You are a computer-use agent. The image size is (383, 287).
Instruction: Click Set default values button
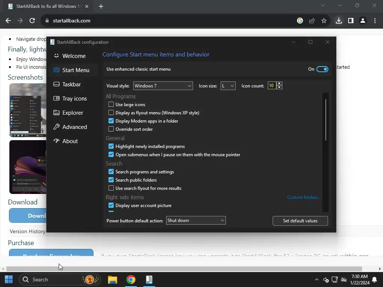click(300, 221)
